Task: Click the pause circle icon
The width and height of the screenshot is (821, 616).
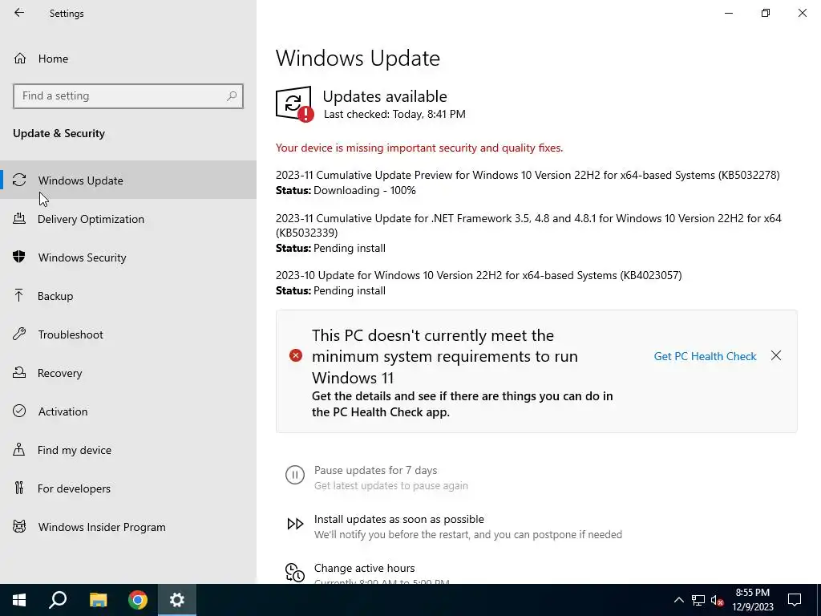Action: 295,475
